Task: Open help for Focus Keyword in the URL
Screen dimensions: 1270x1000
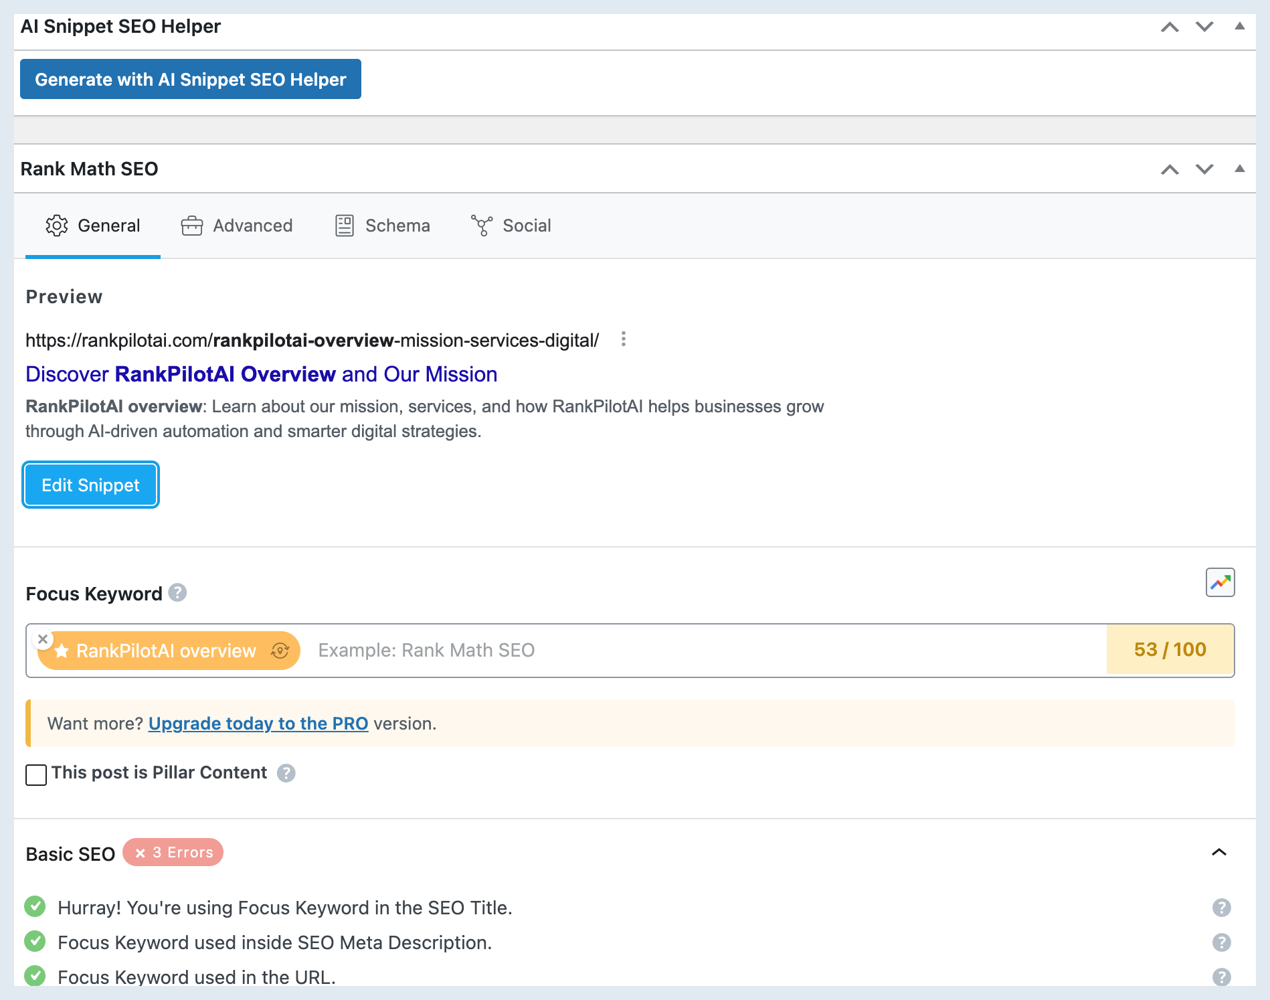Action: [1222, 977]
